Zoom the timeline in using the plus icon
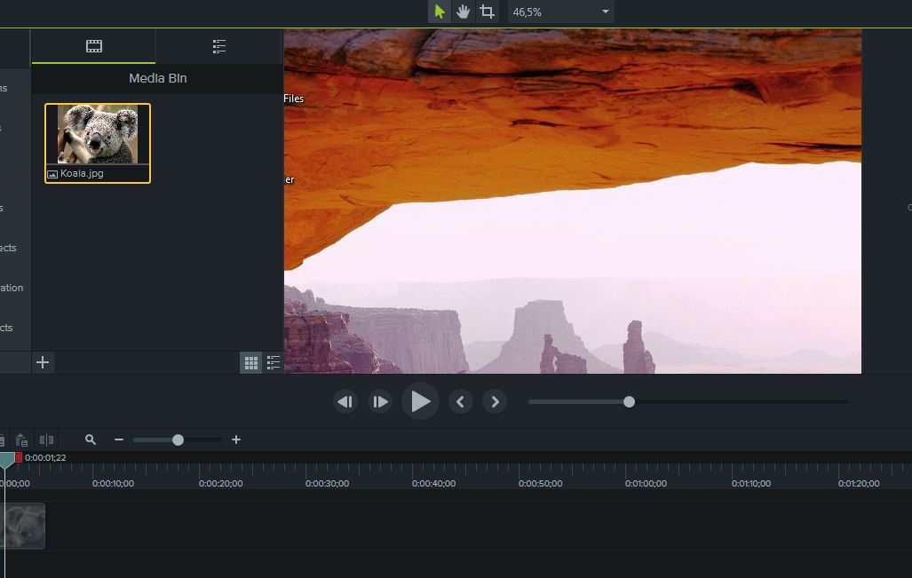 pyautogui.click(x=235, y=439)
